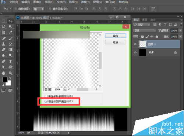
Task: Select the Custom Shape tool
Action: pyautogui.click(x=11, y=67)
